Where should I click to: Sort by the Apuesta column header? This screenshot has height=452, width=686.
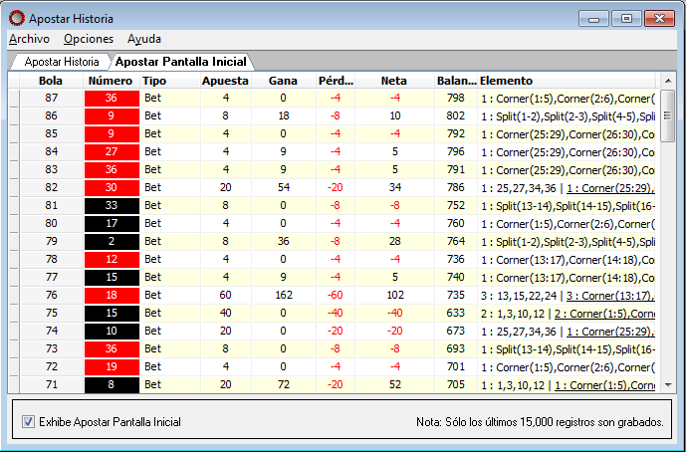click(225, 81)
